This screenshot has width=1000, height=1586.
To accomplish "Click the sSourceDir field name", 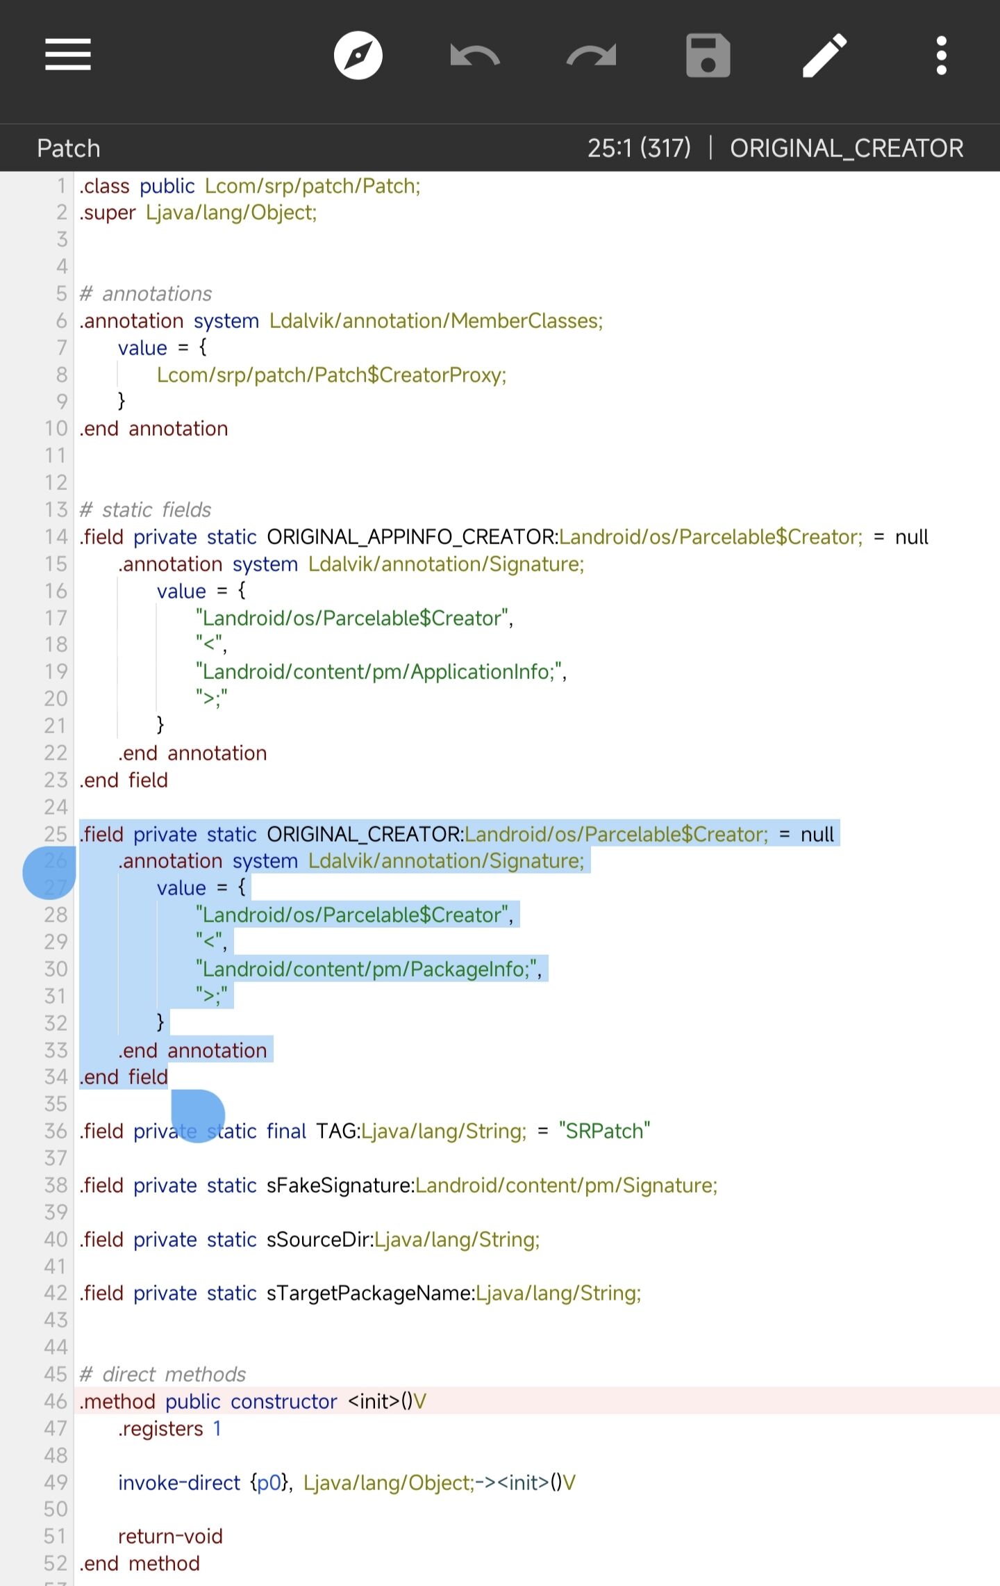I will click(x=318, y=1240).
